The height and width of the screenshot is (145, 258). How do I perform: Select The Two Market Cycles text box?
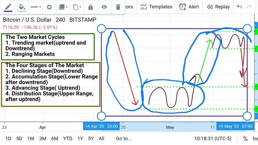(x=48, y=47)
